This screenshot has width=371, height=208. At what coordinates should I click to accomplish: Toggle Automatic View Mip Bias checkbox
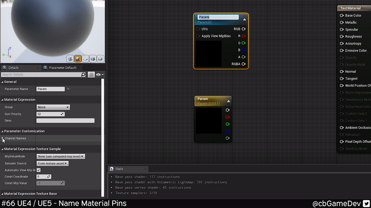(x=38, y=170)
